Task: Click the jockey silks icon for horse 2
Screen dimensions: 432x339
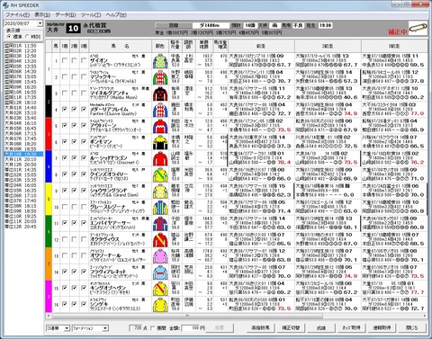Action: coord(160,77)
